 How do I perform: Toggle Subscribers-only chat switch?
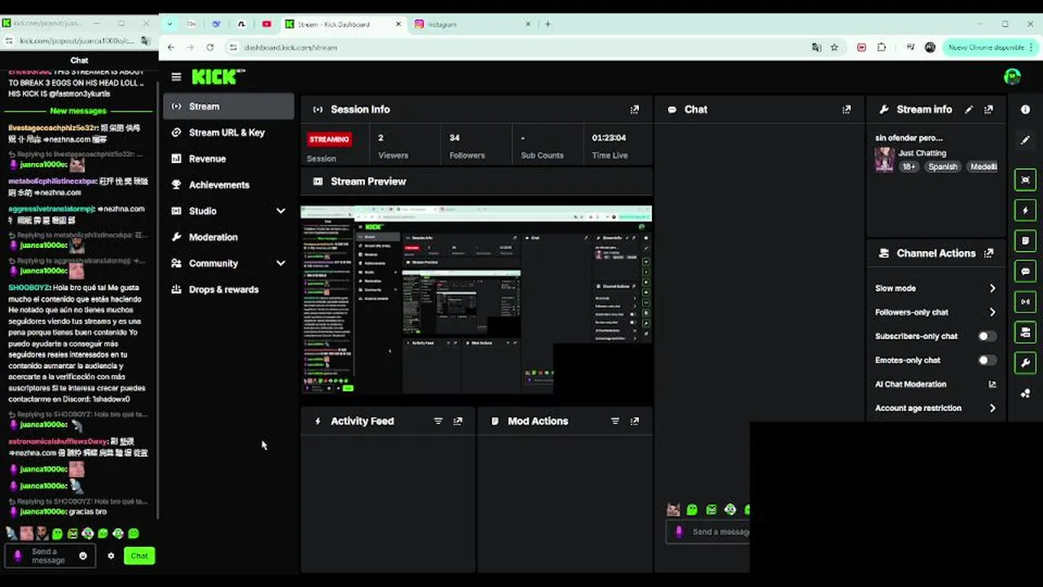click(987, 336)
